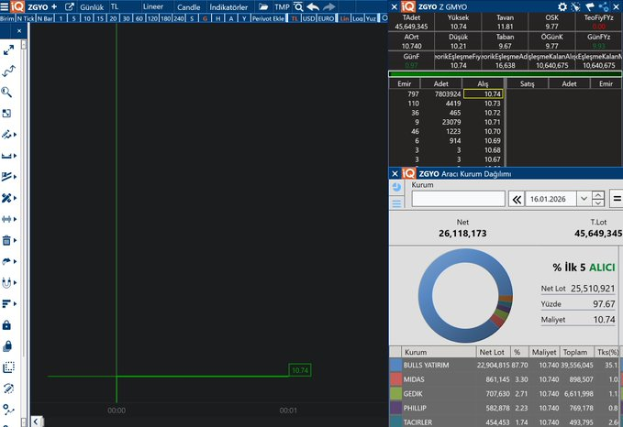Switch to list view in Kurum panel

pos(396,203)
